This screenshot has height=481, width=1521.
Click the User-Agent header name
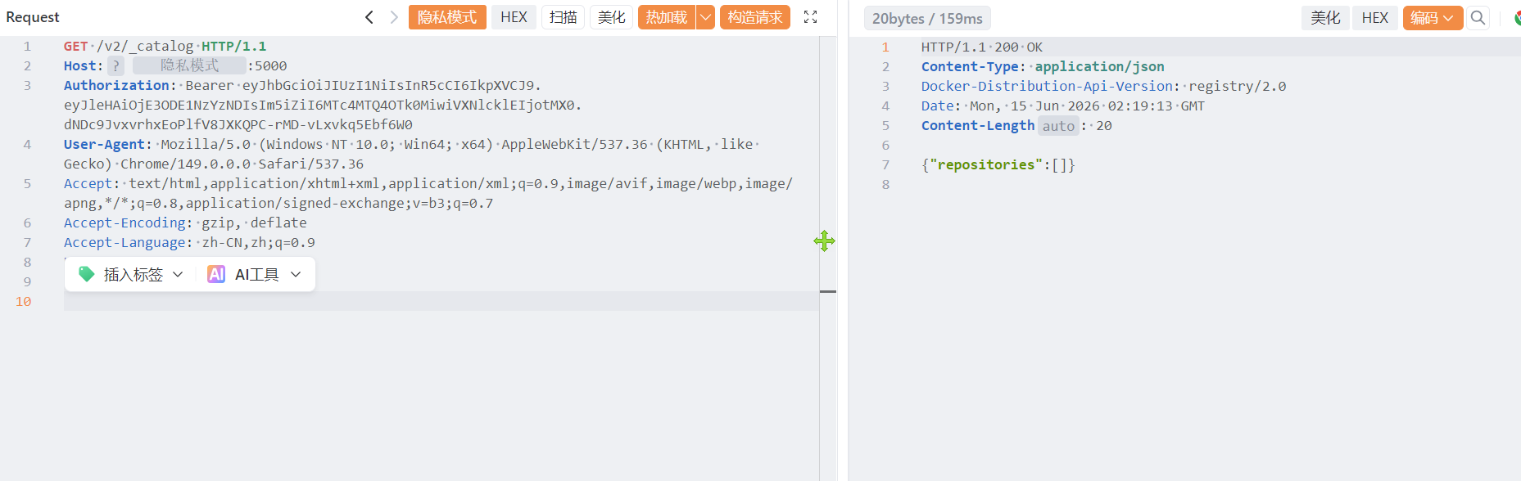point(104,144)
